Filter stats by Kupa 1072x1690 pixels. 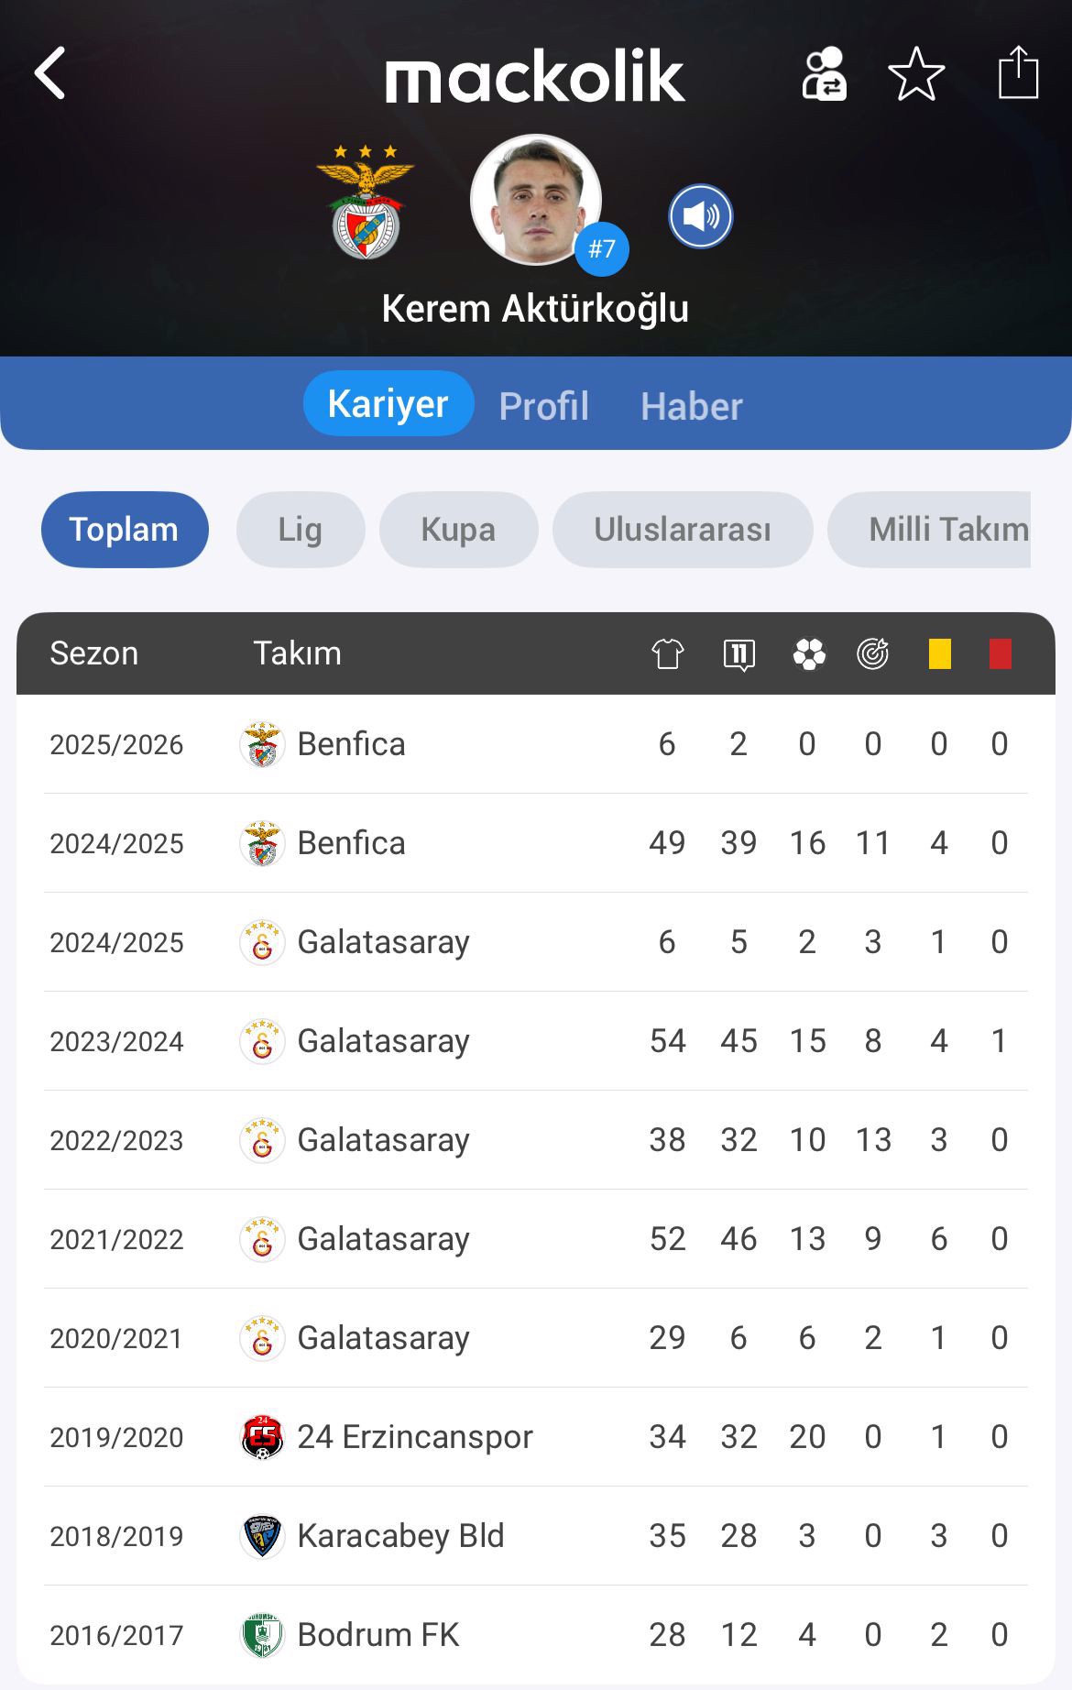(458, 530)
